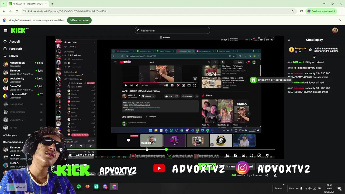The width and height of the screenshot is (345, 194).
Task: Open the tab search dropdown arrow
Action: click(x=3, y=4)
